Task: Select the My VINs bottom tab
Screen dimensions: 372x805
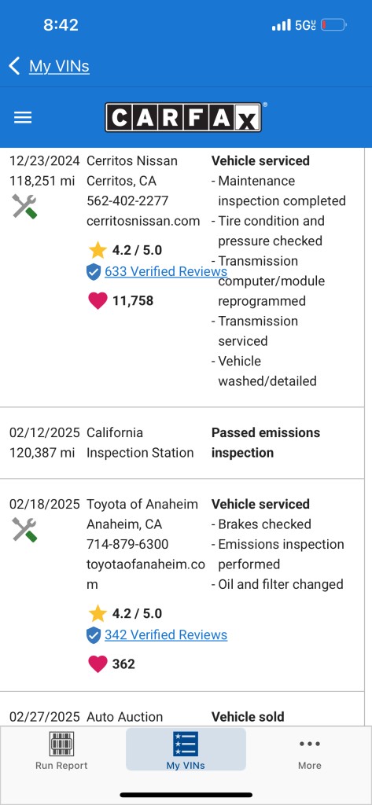Action: (x=186, y=749)
